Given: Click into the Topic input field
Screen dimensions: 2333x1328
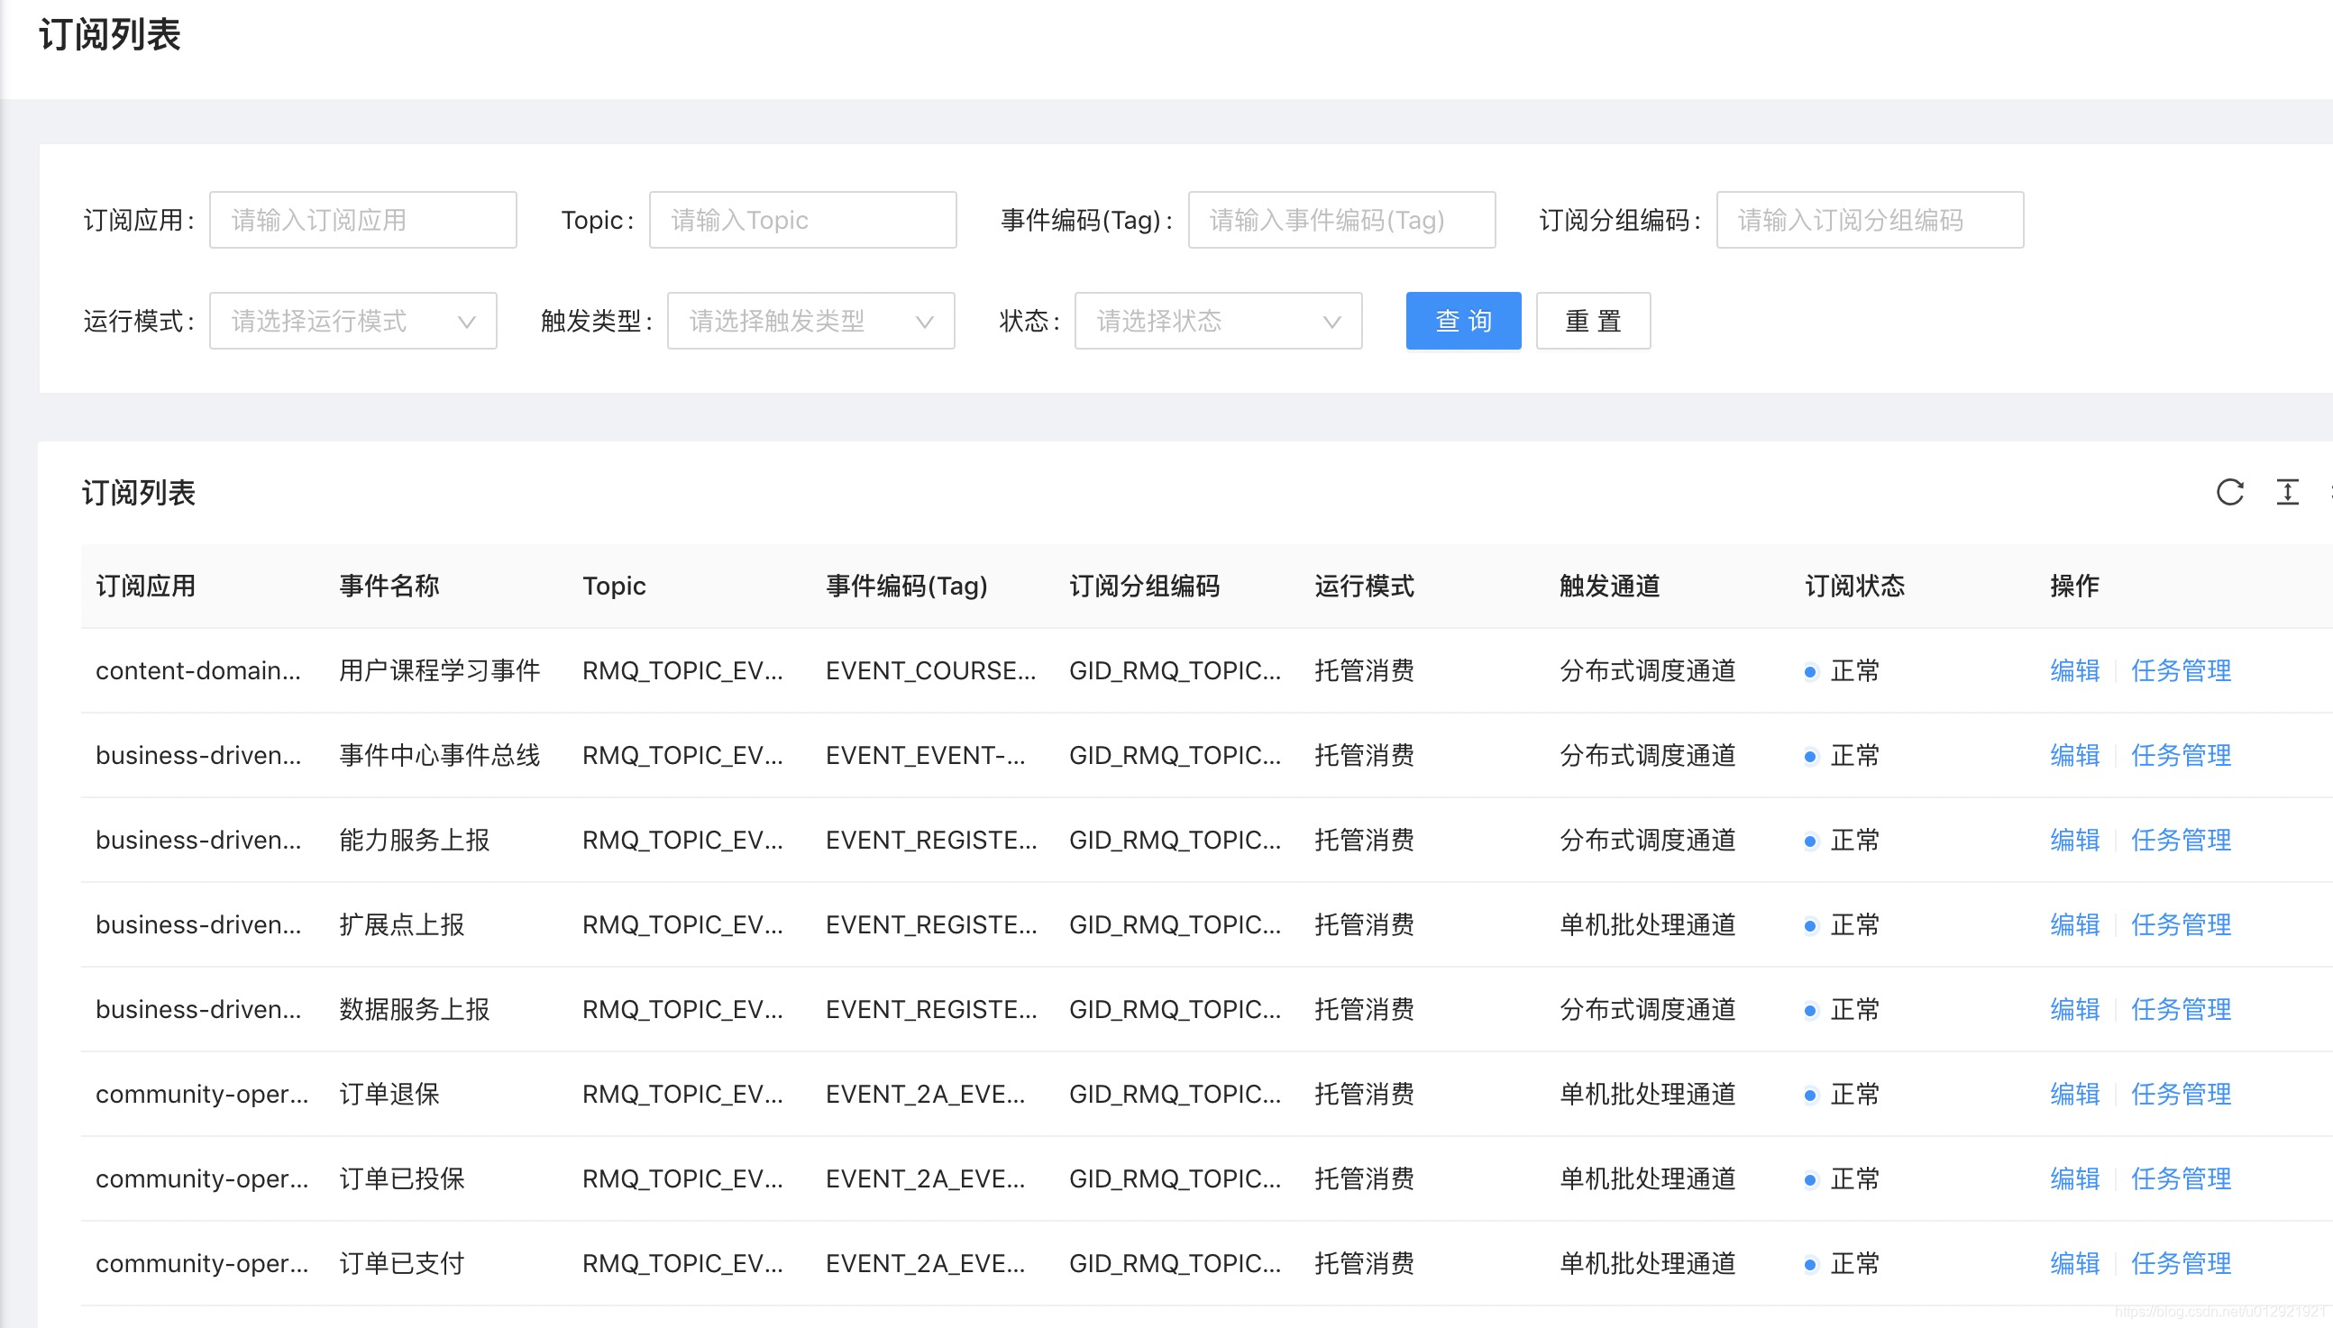Looking at the screenshot, I should pyautogui.click(x=802, y=220).
